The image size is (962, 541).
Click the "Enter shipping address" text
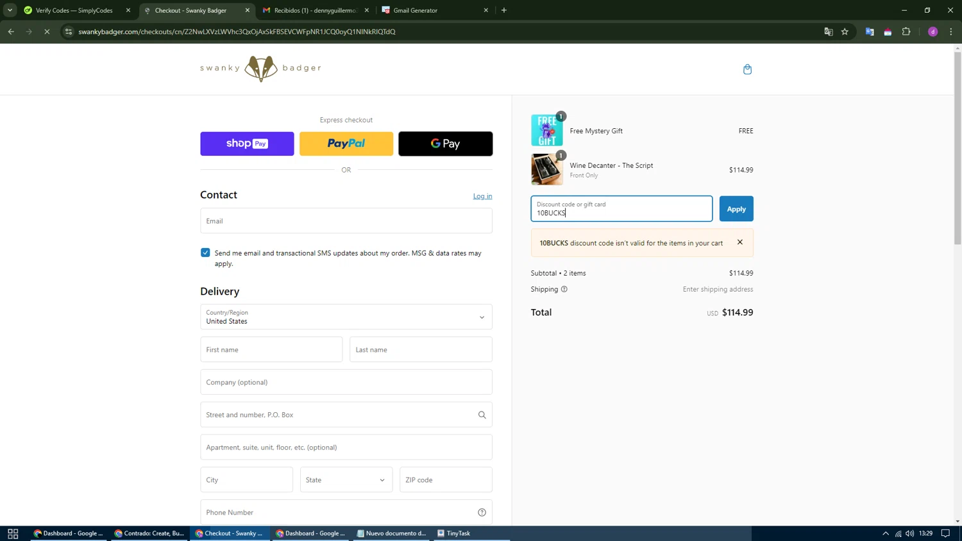coord(718,289)
